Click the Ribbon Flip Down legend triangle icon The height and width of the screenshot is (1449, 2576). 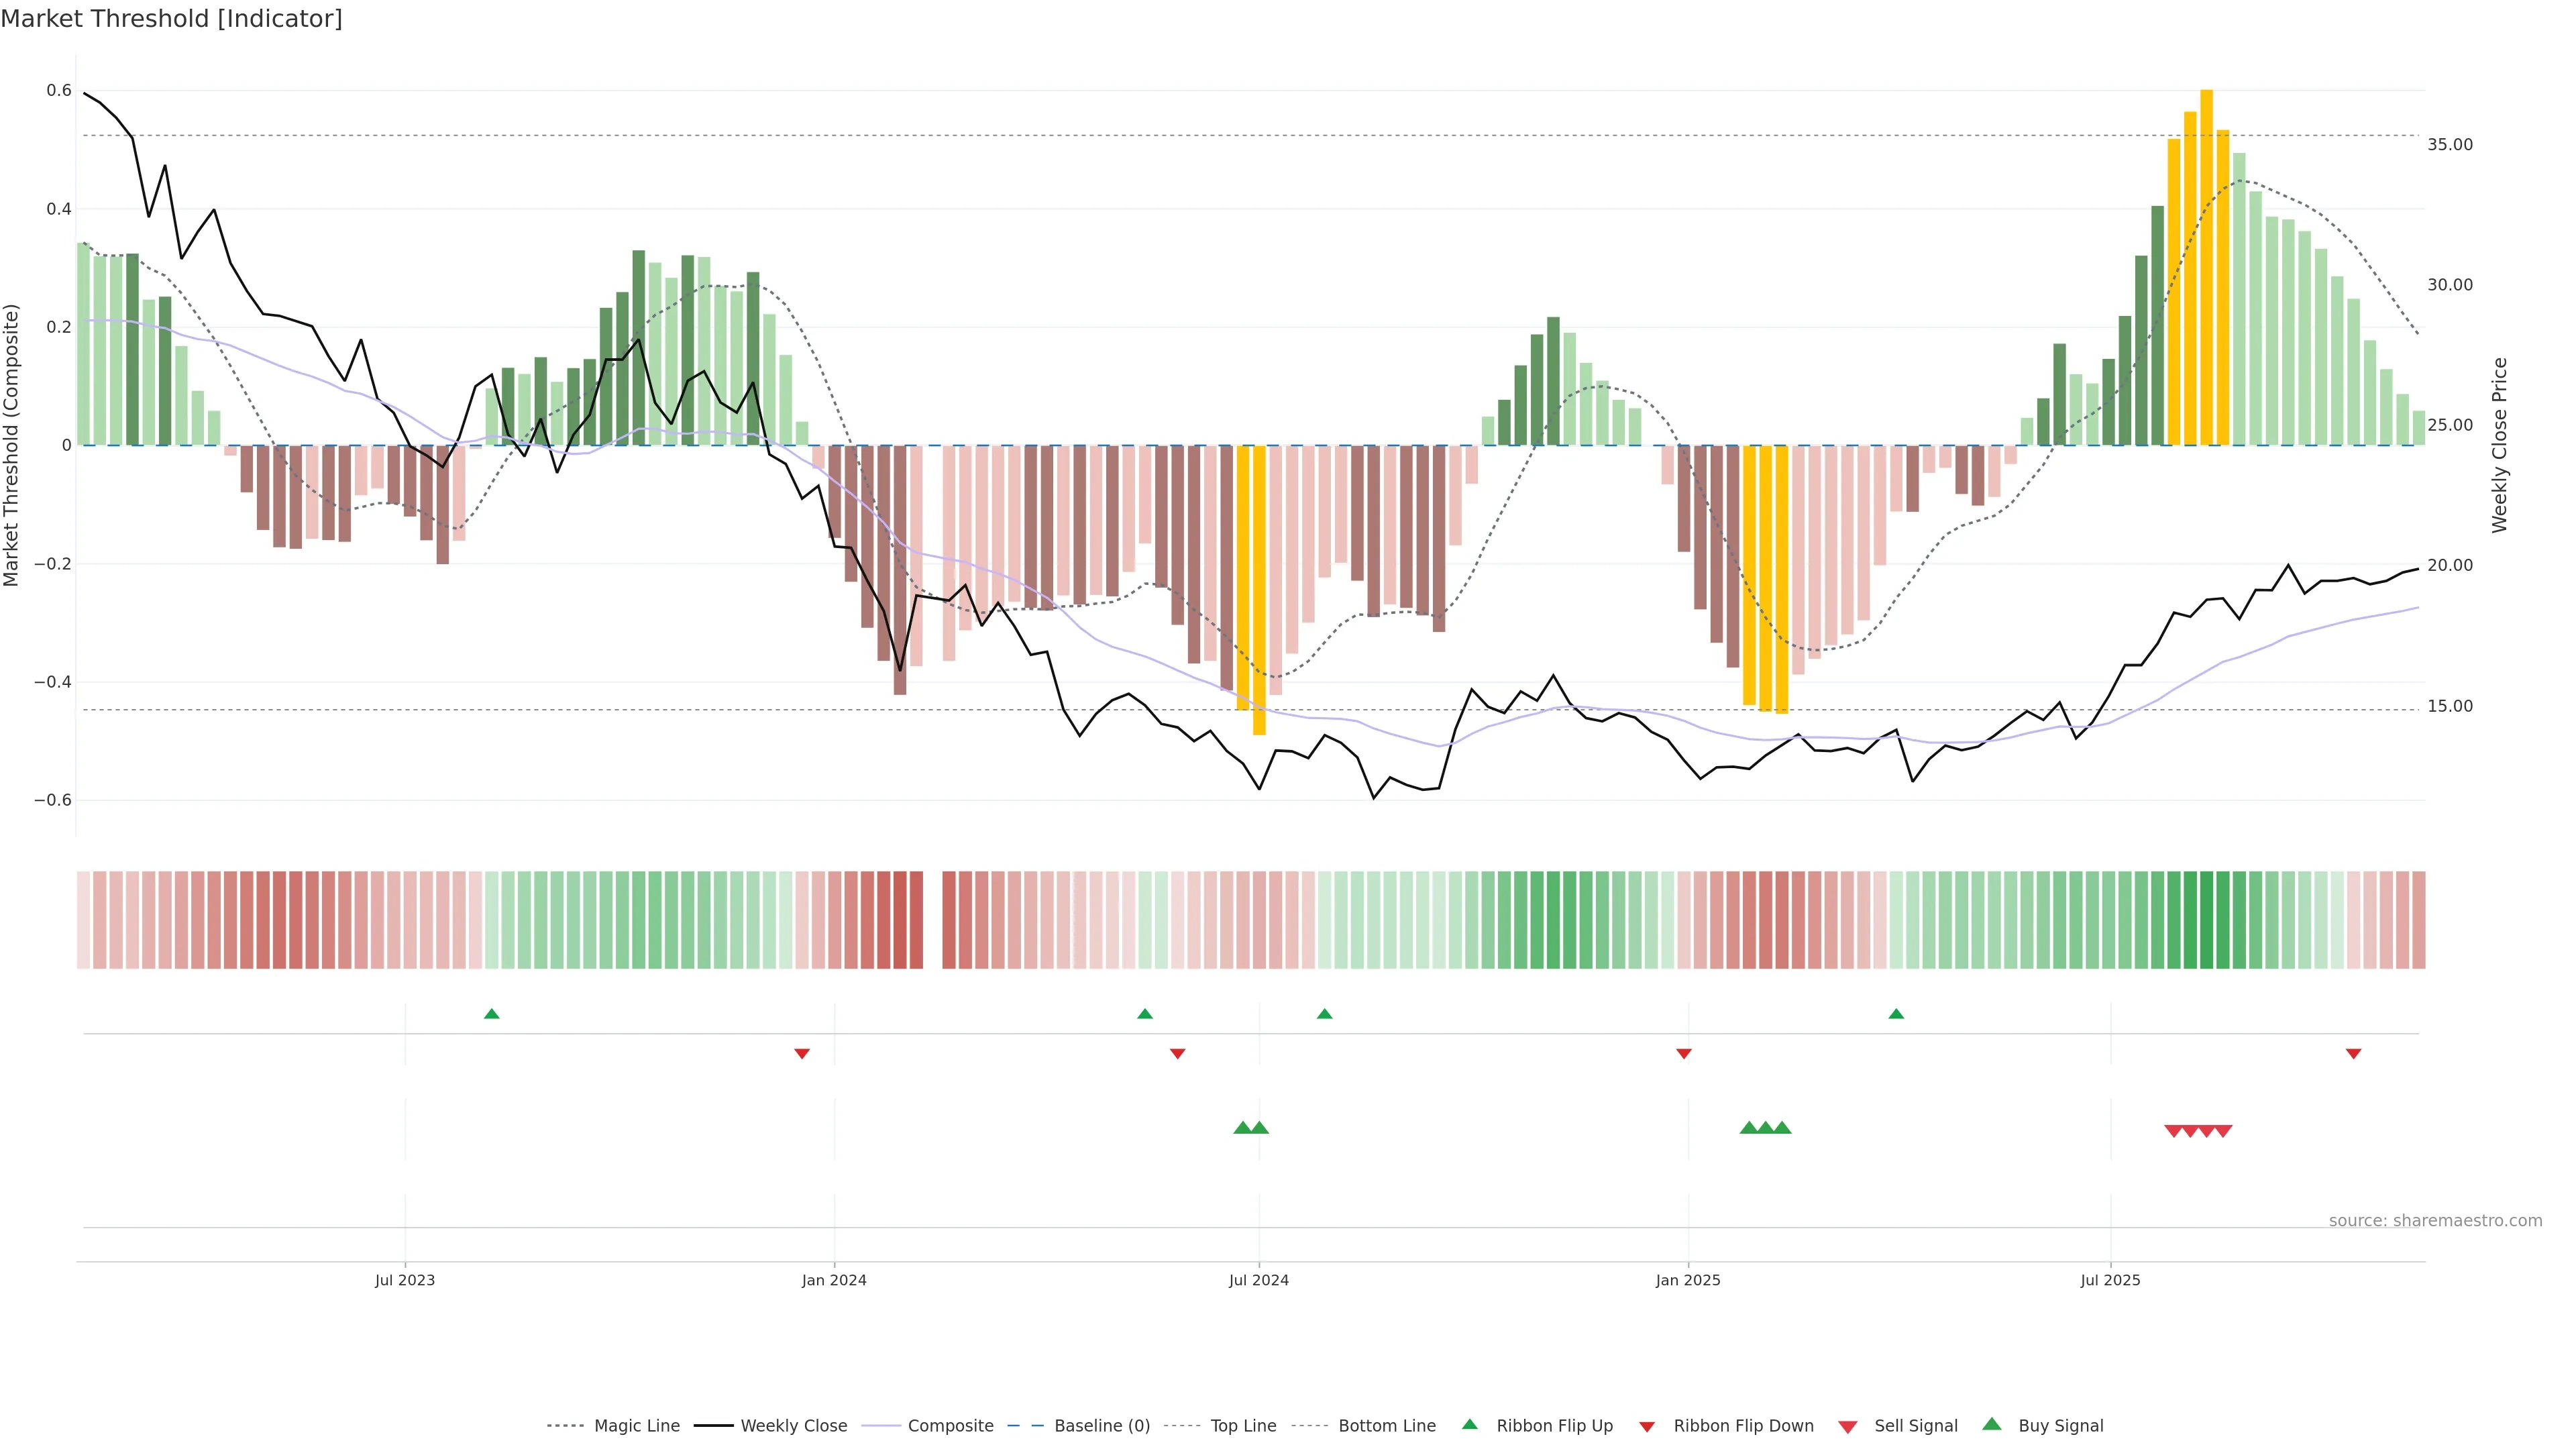tap(1647, 1427)
